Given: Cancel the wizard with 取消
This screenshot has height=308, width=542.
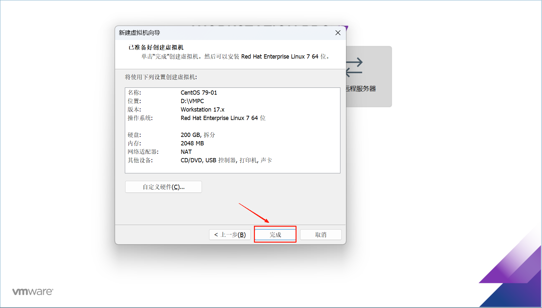Looking at the screenshot, I should click(321, 234).
